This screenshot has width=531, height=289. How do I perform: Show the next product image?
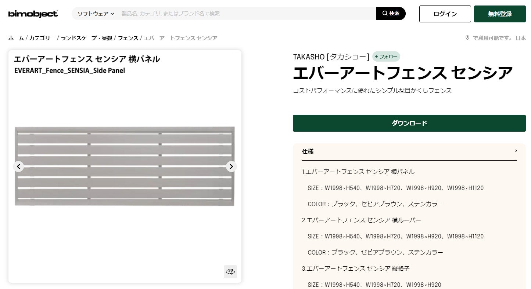(x=231, y=167)
